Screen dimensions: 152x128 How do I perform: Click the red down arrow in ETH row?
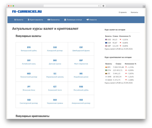[126, 70]
